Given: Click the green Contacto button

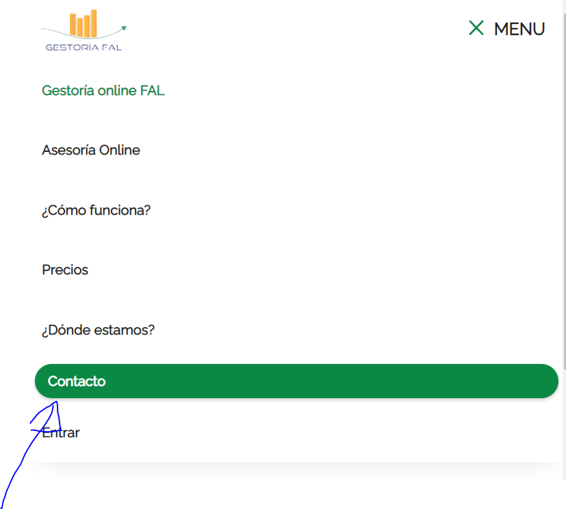Looking at the screenshot, I should 296,381.
